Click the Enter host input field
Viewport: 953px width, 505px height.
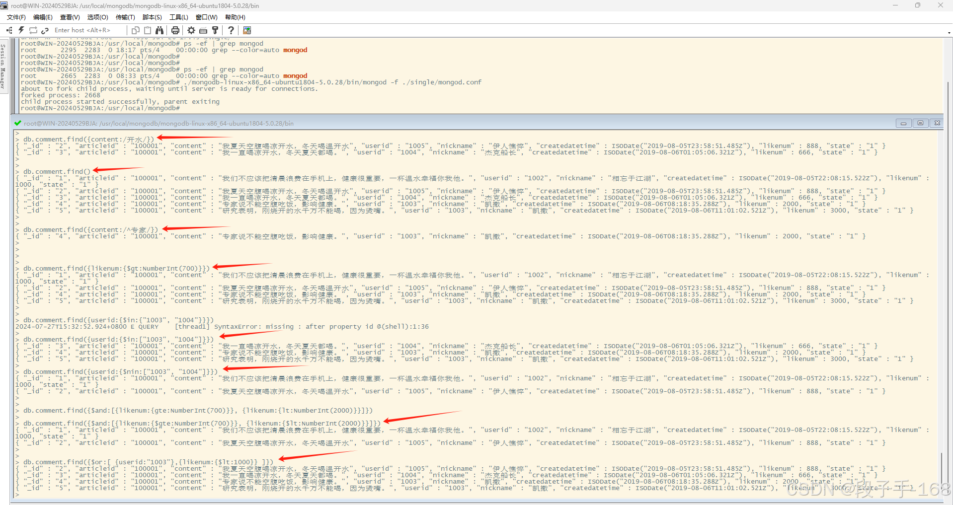pyautogui.click(x=88, y=30)
